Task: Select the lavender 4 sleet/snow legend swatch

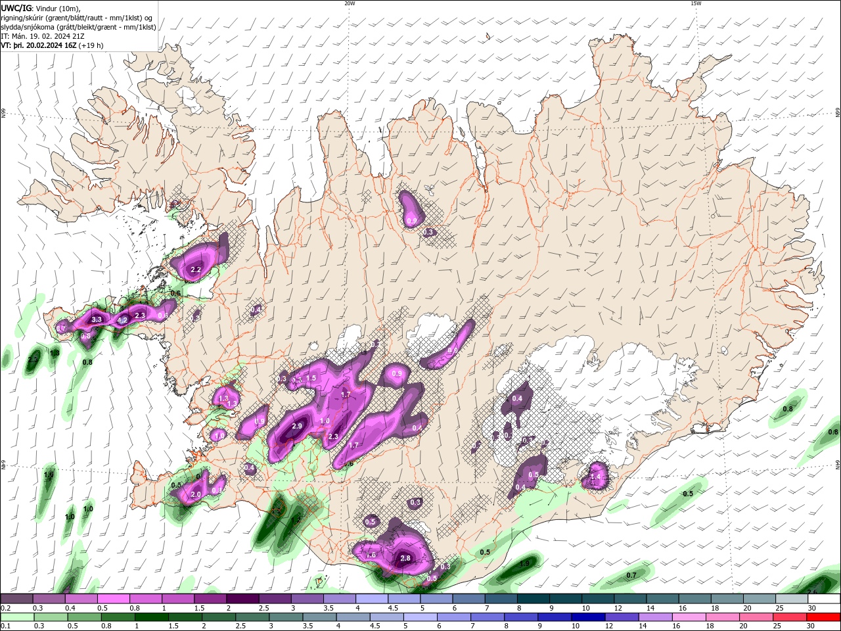Action: tap(371, 599)
